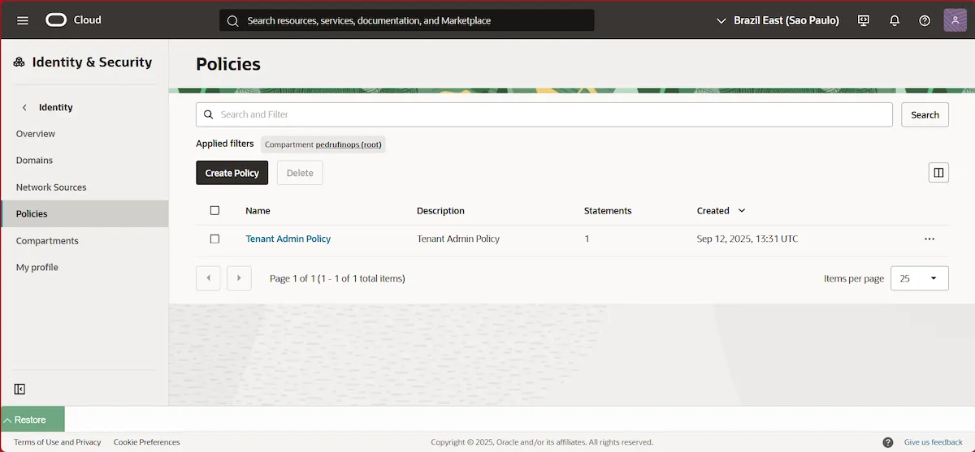Image resolution: width=975 pixels, height=452 pixels.
Task: Open the Cloud Shell developer tools icon
Action: pyautogui.click(x=864, y=20)
